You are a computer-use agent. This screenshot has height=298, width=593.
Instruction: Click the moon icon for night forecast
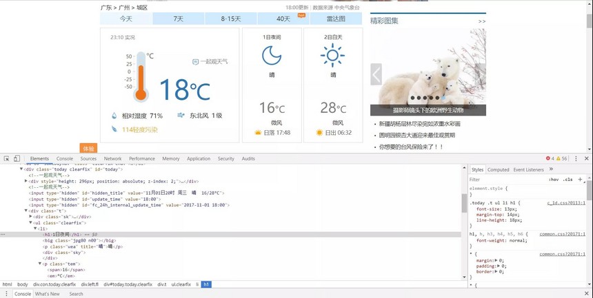click(x=272, y=55)
